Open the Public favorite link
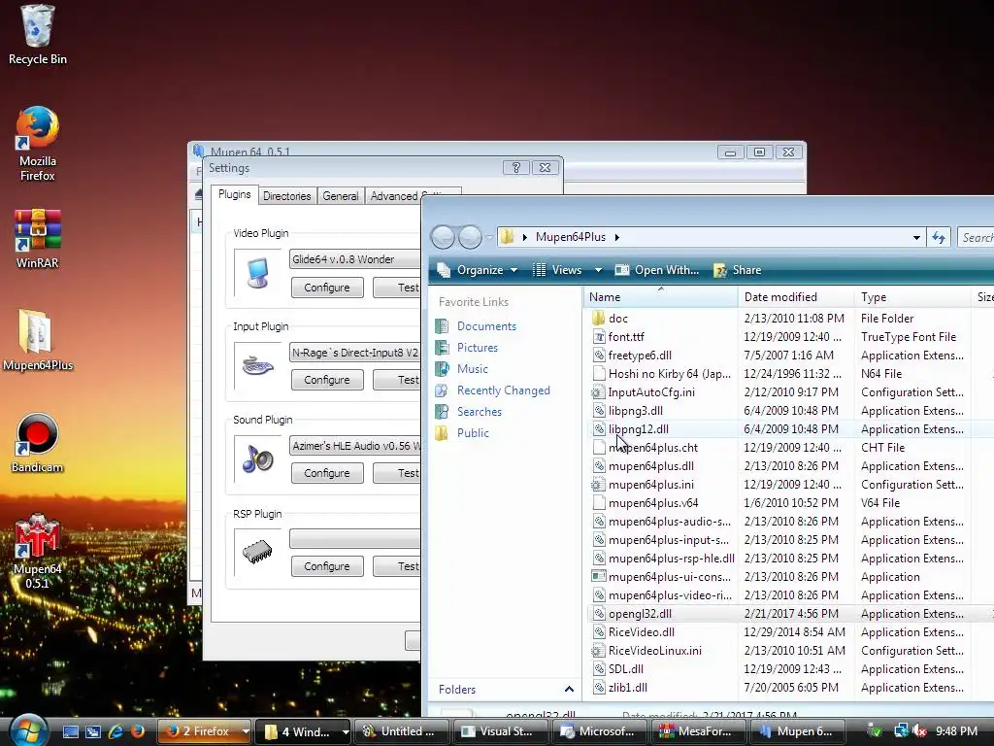Image resolution: width=994 pixels, height=746 pixels. tap(473, 432)
